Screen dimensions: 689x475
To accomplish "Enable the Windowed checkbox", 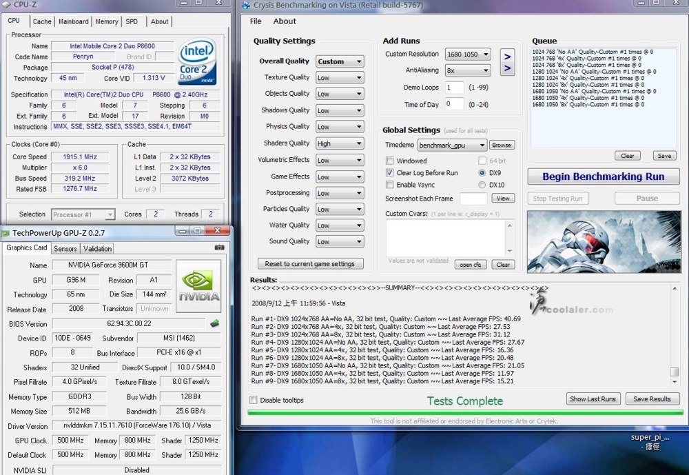I will (x=390, y=161).
